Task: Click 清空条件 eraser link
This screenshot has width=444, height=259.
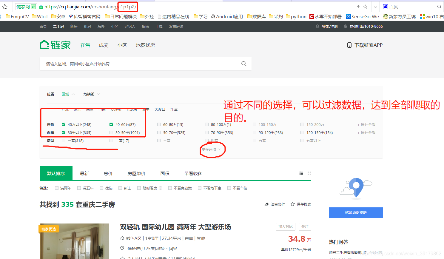Action: (x=275, y=204)
